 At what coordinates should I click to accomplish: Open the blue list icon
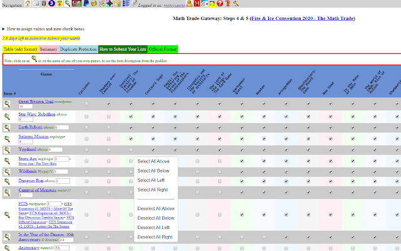pyautogui.click(x=126, y=3)
